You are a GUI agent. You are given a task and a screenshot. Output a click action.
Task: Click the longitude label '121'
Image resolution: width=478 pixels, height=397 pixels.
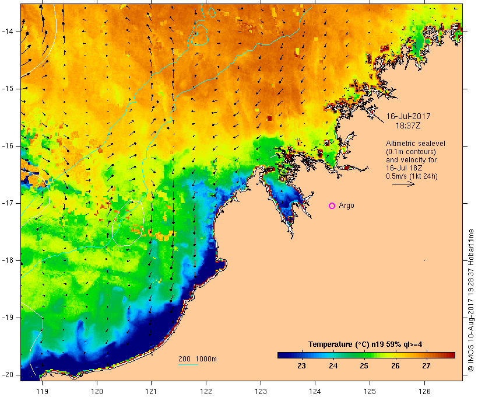pos(151,391)
